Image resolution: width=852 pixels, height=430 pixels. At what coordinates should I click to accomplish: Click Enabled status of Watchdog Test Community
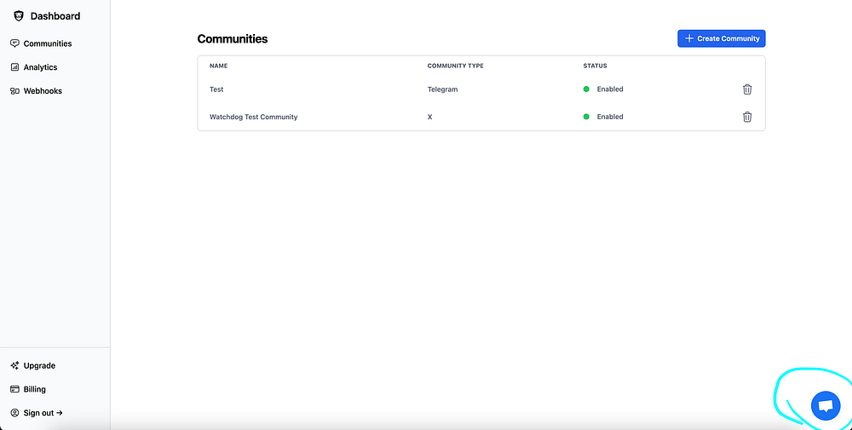(x=610, y=117)
